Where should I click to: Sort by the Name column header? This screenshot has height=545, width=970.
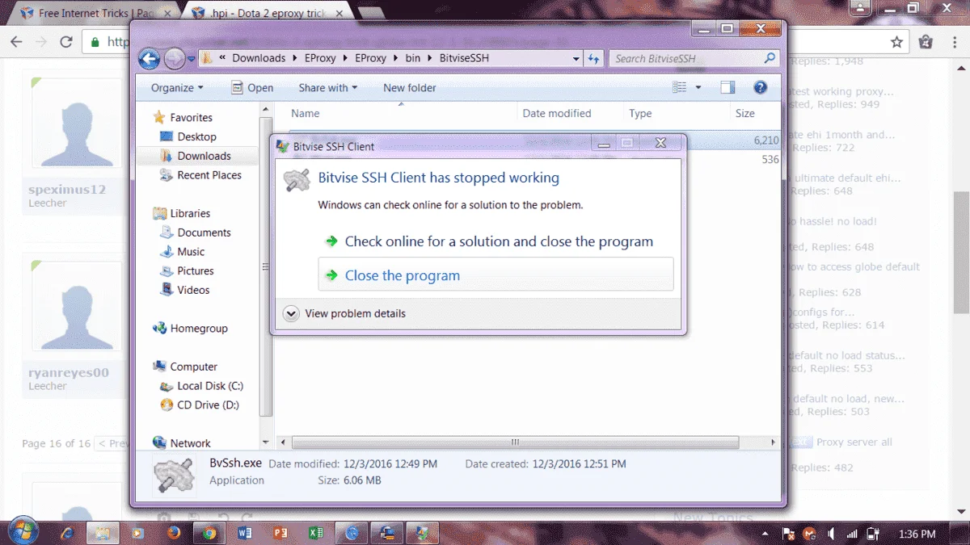[x=306, y=113]
